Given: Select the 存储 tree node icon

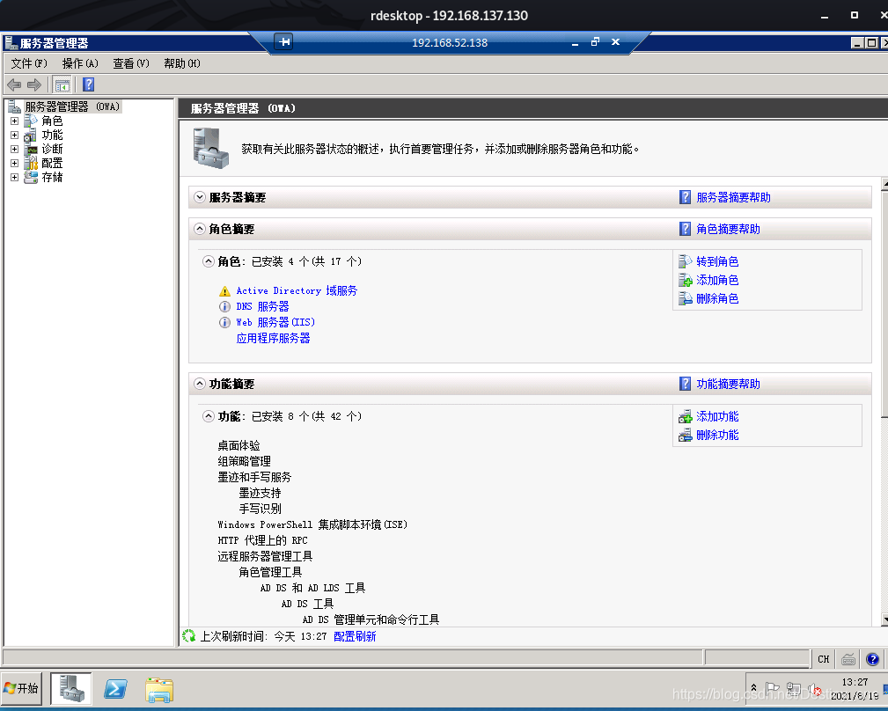Looking at the screenshot, I should point(31,177).
